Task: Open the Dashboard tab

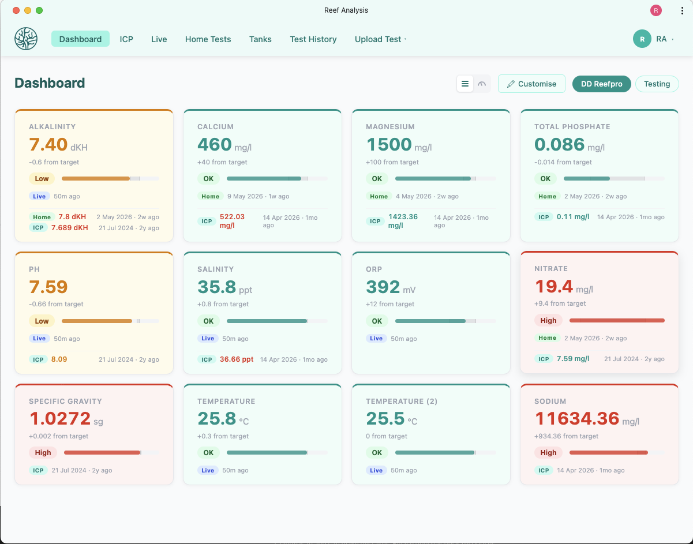Action: (80, 39)
